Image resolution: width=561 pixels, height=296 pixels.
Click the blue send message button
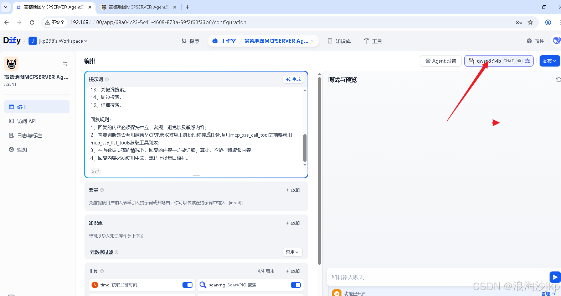[x=555, y=277]
